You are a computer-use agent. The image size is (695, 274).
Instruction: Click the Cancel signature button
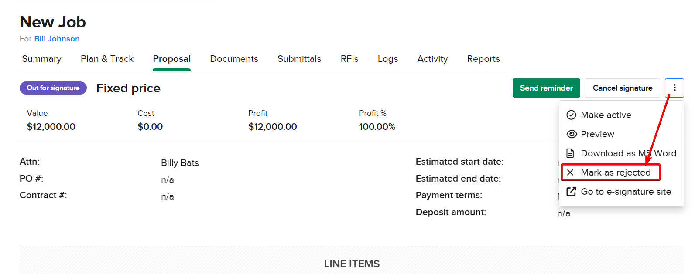click(622, 88)
